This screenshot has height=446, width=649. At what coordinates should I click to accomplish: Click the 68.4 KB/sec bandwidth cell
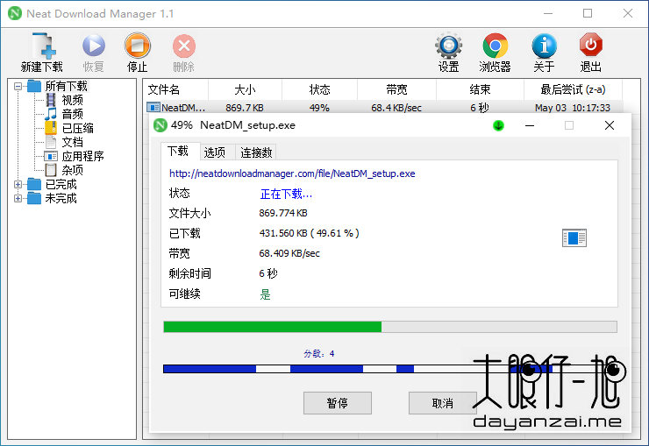click(396, 108)
